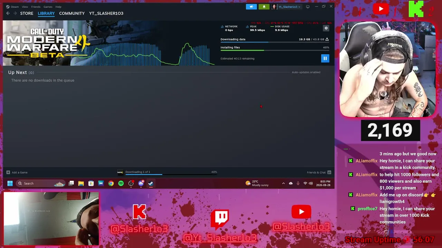
Task: Open Steam notifications bell
Action: click(x=264, y=7)
